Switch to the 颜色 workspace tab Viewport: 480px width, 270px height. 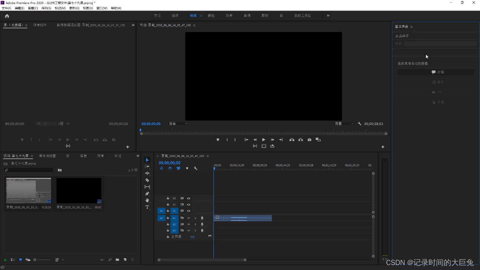211,16
